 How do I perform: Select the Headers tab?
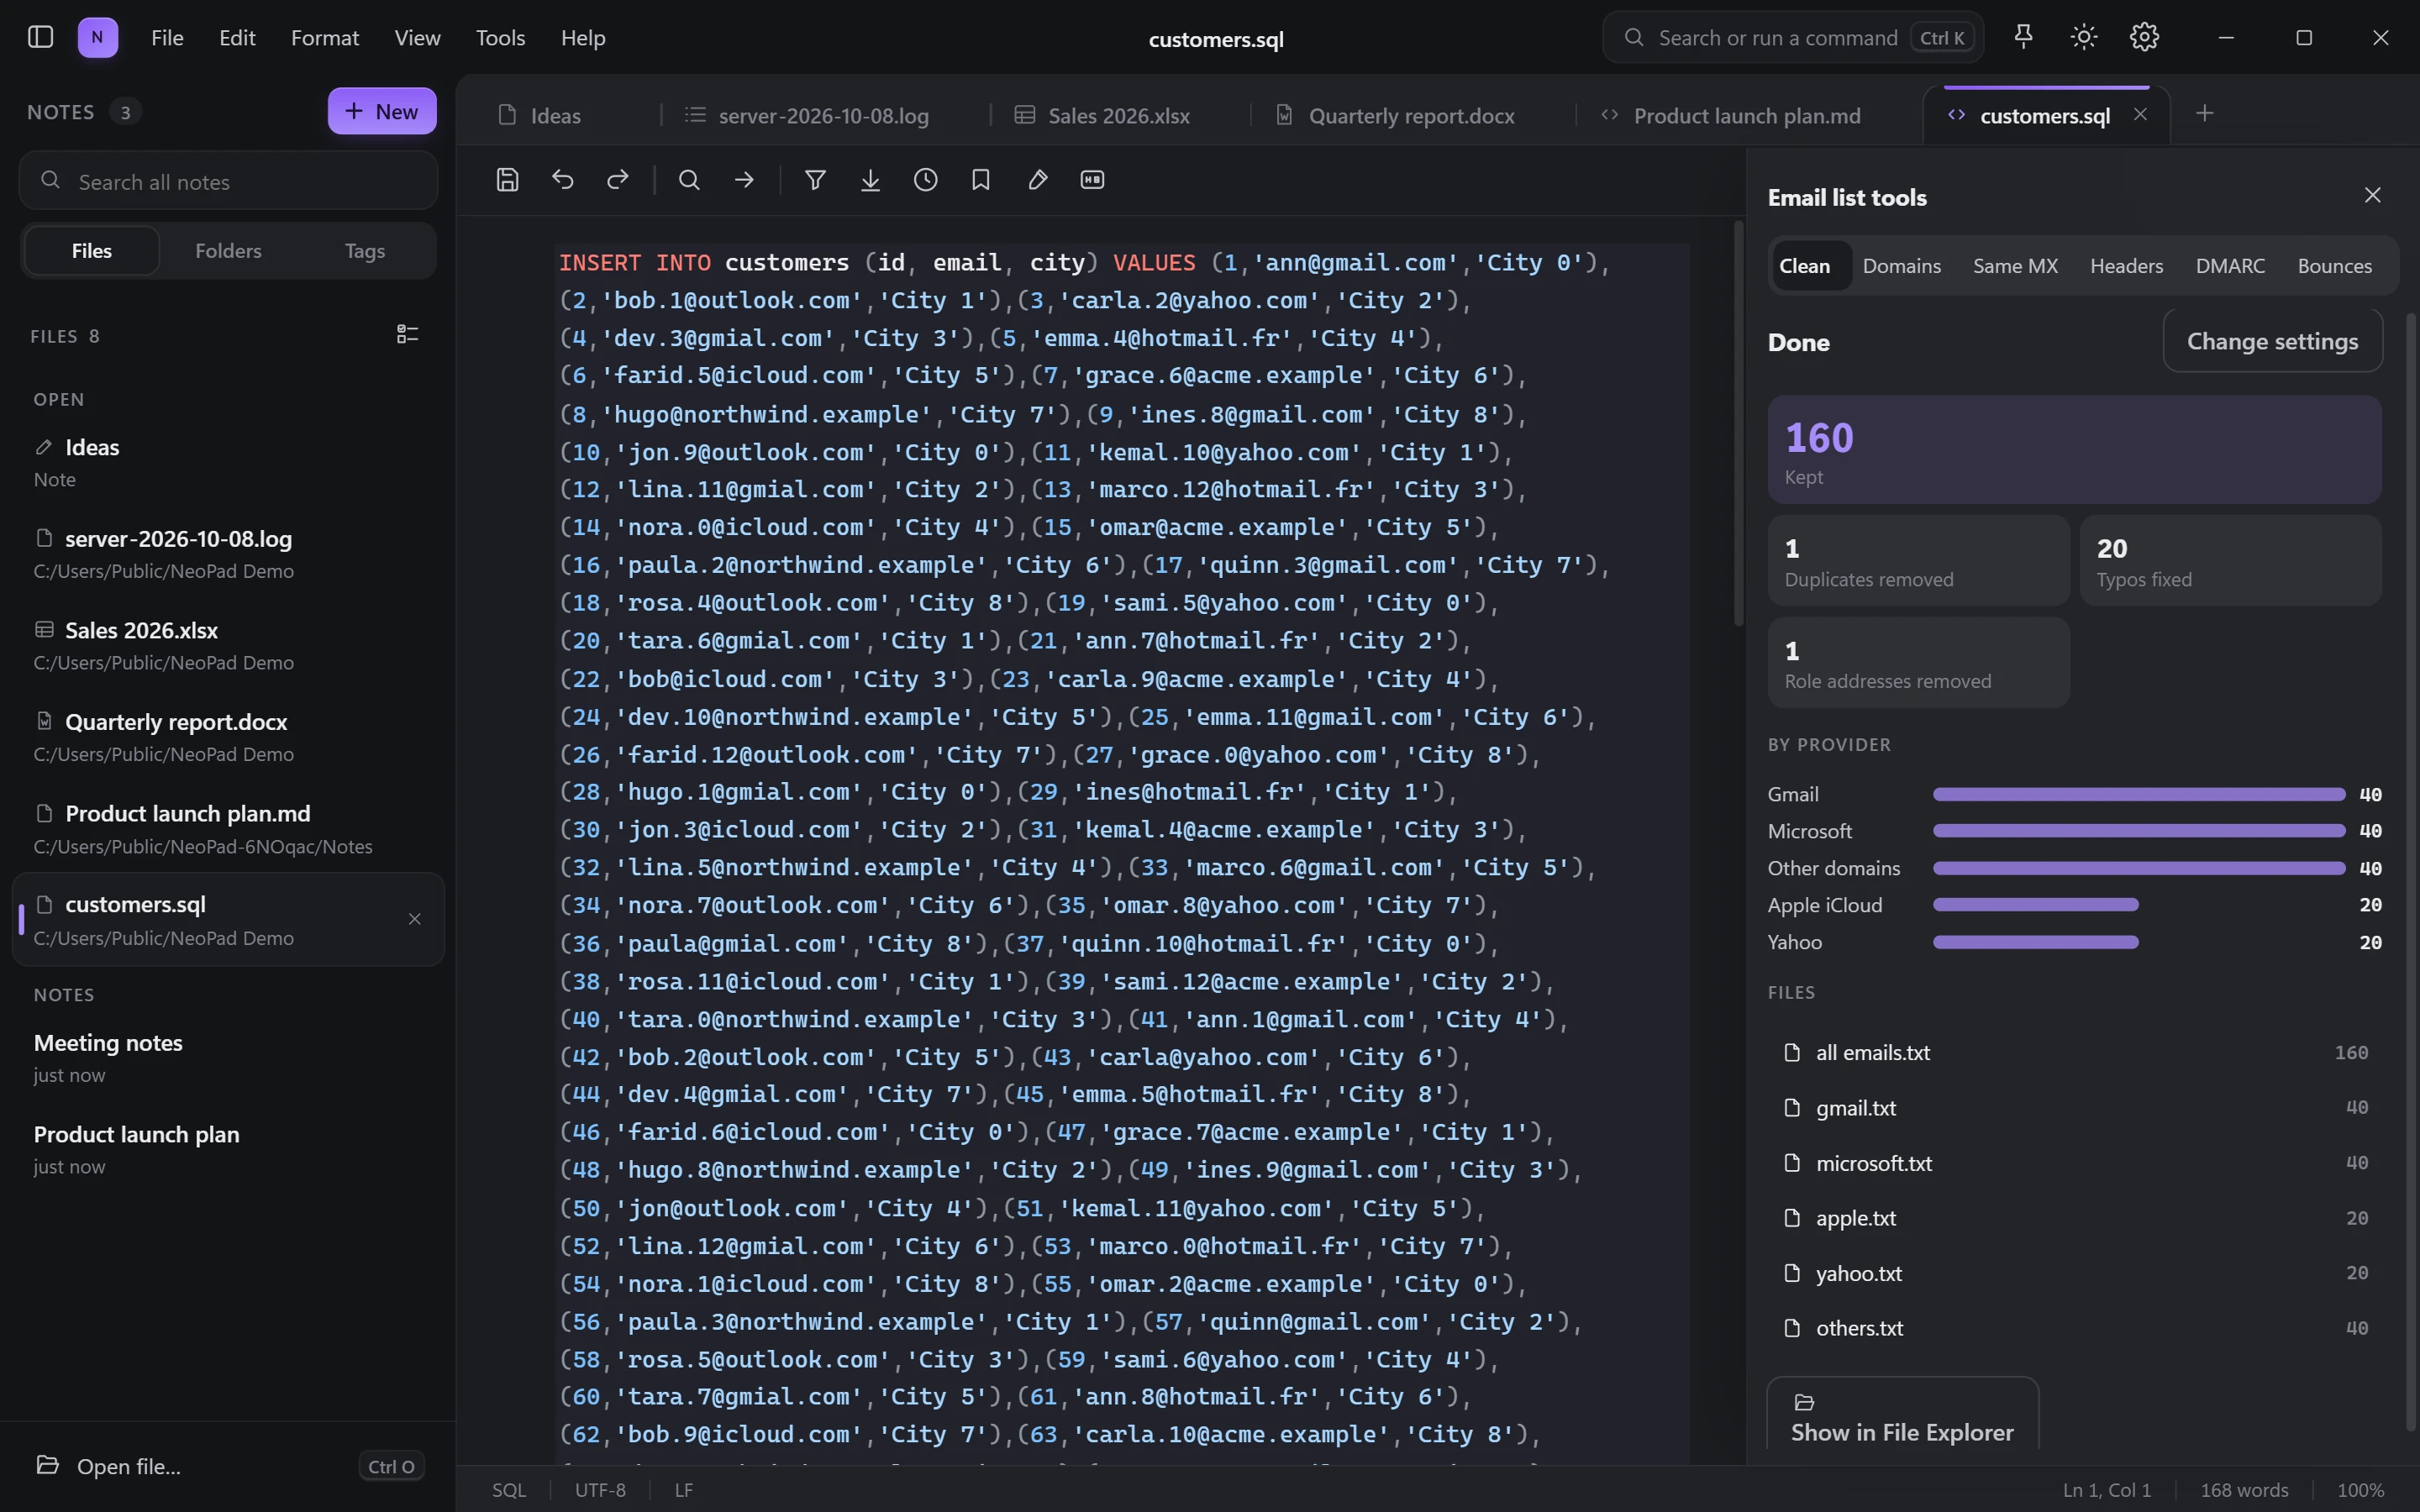[2126, 266]
